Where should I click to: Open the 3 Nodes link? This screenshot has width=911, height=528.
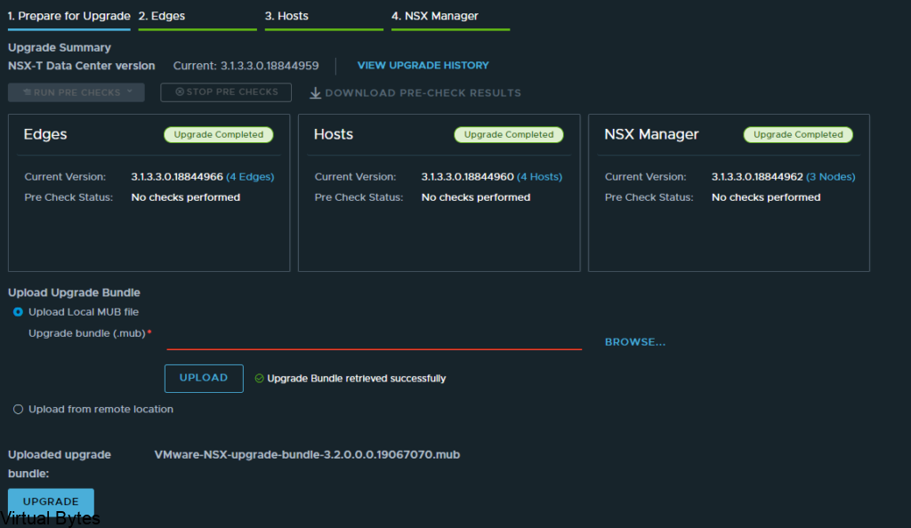830,177
